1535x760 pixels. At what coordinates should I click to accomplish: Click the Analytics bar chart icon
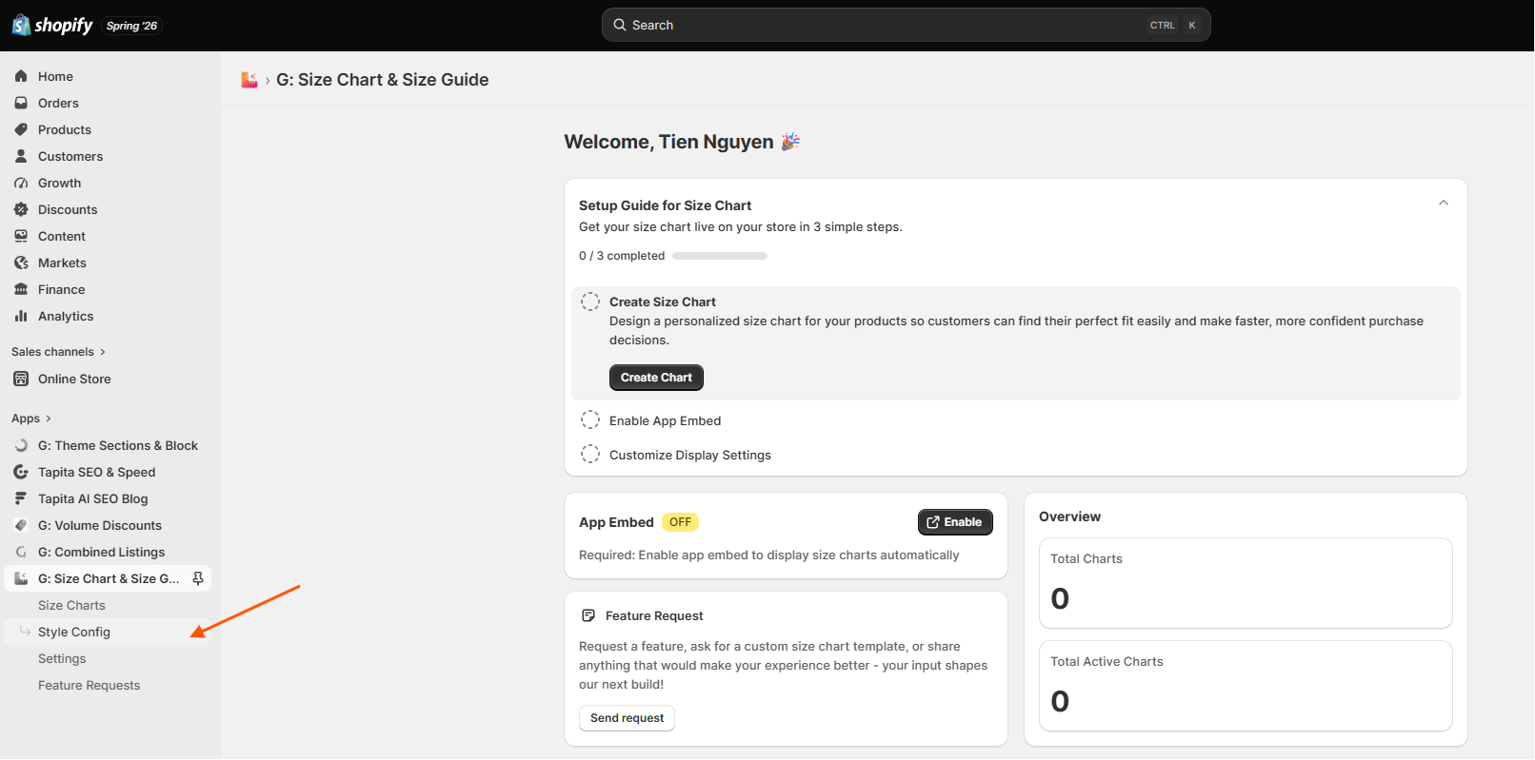click(x=21, y=316)
